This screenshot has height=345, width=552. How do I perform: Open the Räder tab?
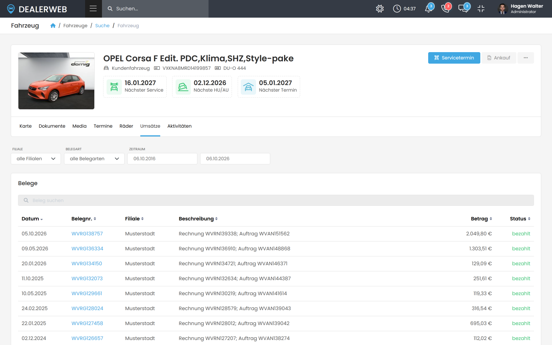click(x=126, y=126)
